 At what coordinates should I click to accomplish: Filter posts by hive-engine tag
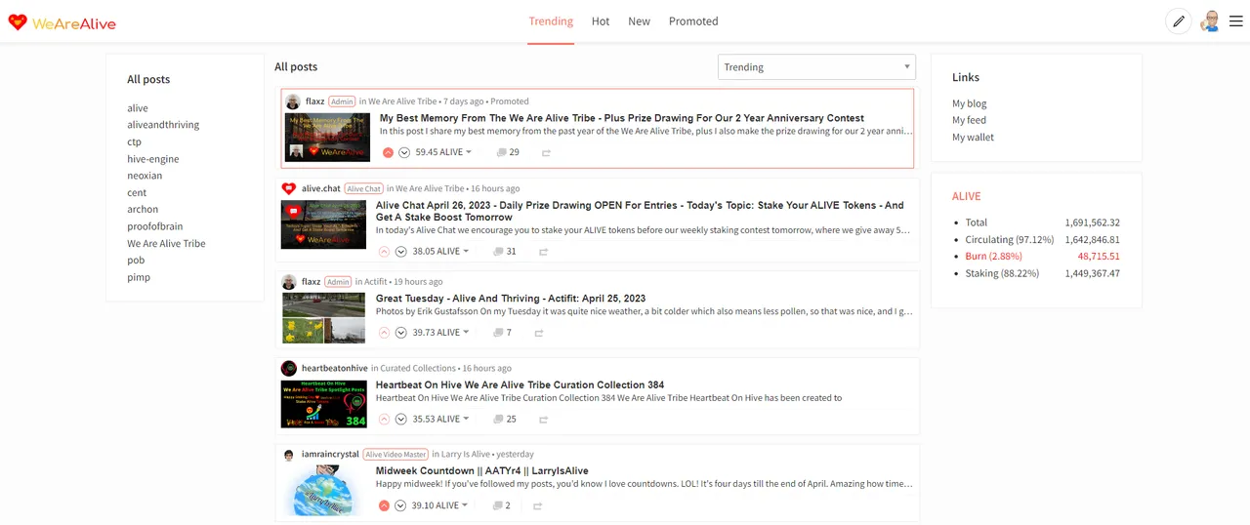tap(153, 159)
